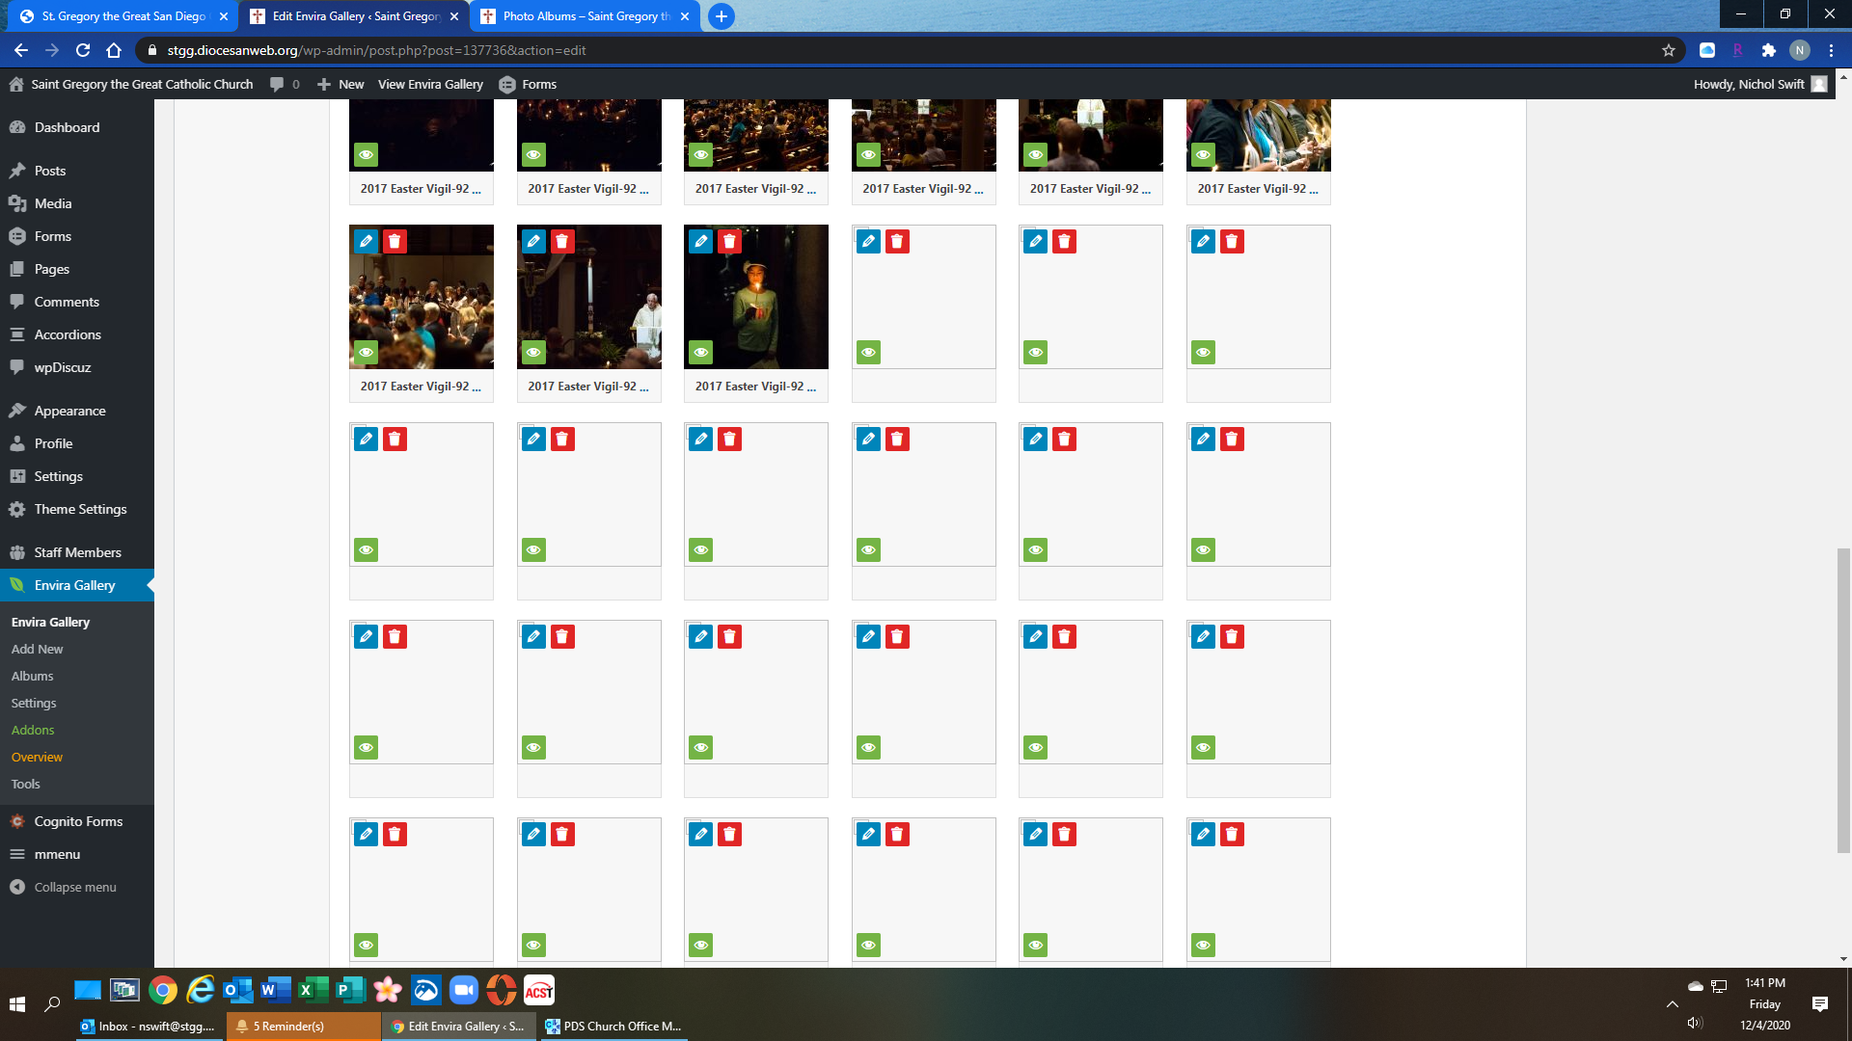
Task: Switch to Photo Albums browser tab
Action: (x=585, y=16)
